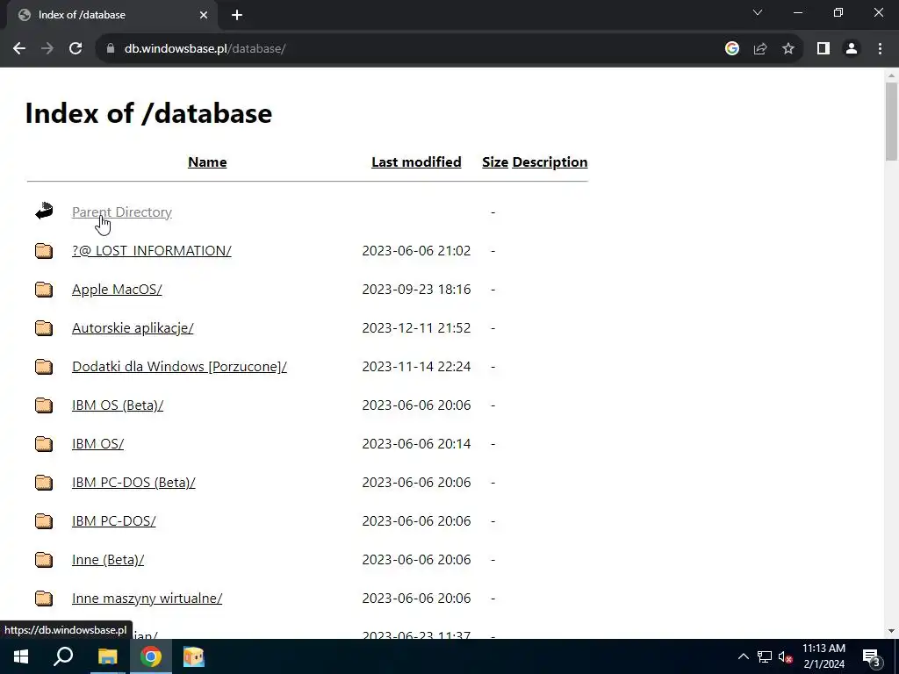
Task: Click Chrome icon in the taskbar
Action: pyautogui.click(x=151, y=656)
